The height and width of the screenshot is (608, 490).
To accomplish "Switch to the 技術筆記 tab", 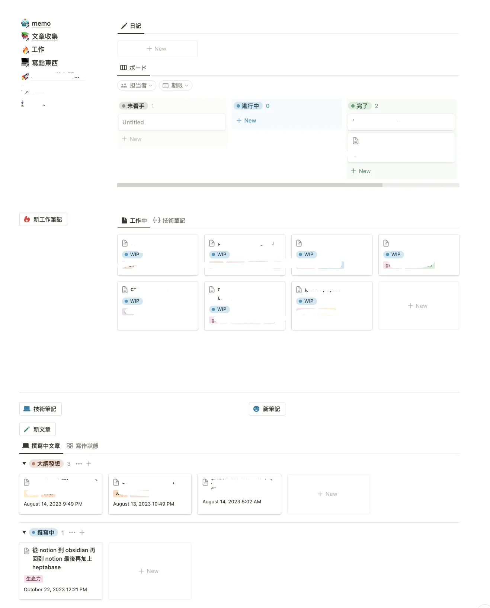I will click(169, 220).
